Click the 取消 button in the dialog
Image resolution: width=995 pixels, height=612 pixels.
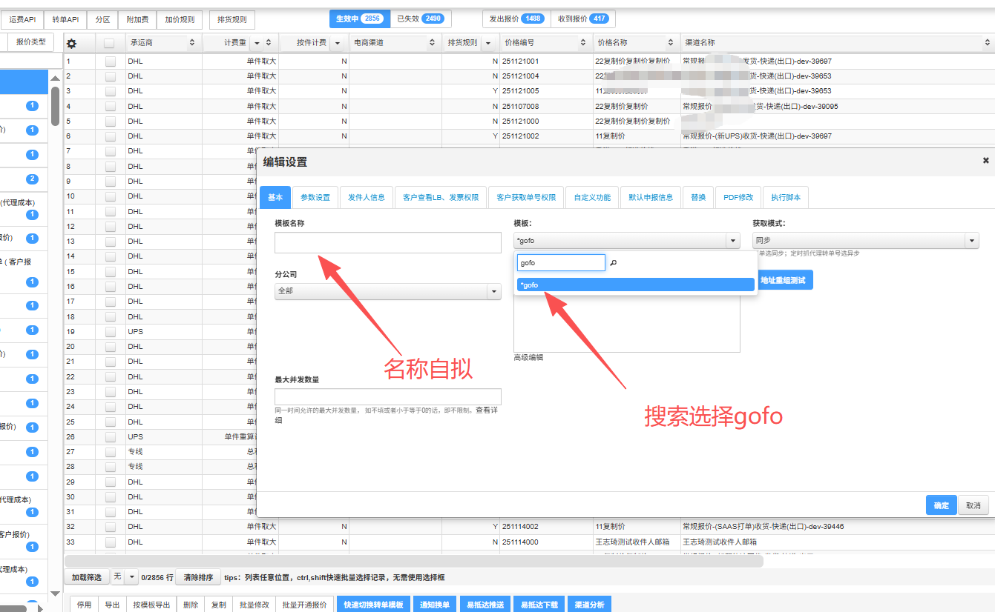pyautogui.click(x=973, y=505)
